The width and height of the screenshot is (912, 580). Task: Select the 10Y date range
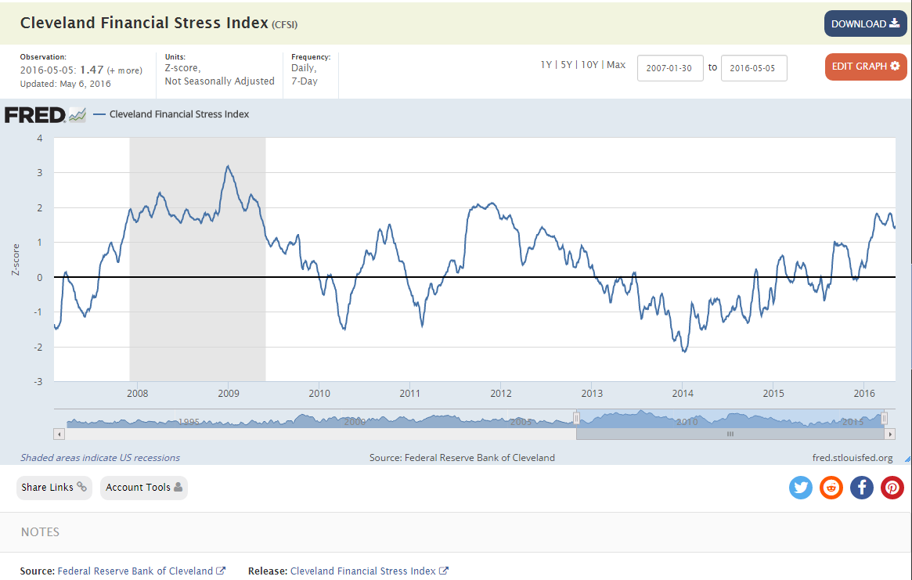point(589,64)
